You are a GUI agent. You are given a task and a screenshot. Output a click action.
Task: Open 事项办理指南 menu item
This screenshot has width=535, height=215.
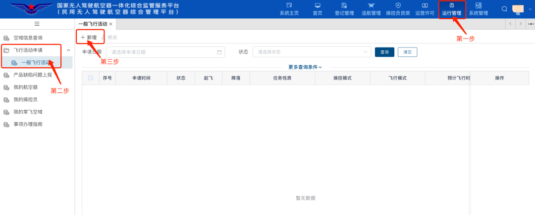click(x=28, y=125)
